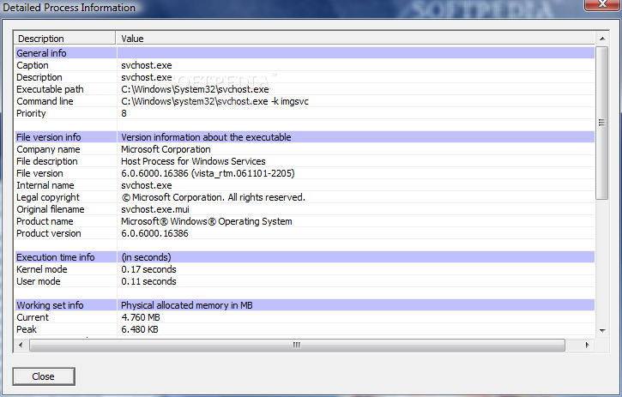Click the vertical scrollbar down arrow
The image size is (622, 397).
602,330
